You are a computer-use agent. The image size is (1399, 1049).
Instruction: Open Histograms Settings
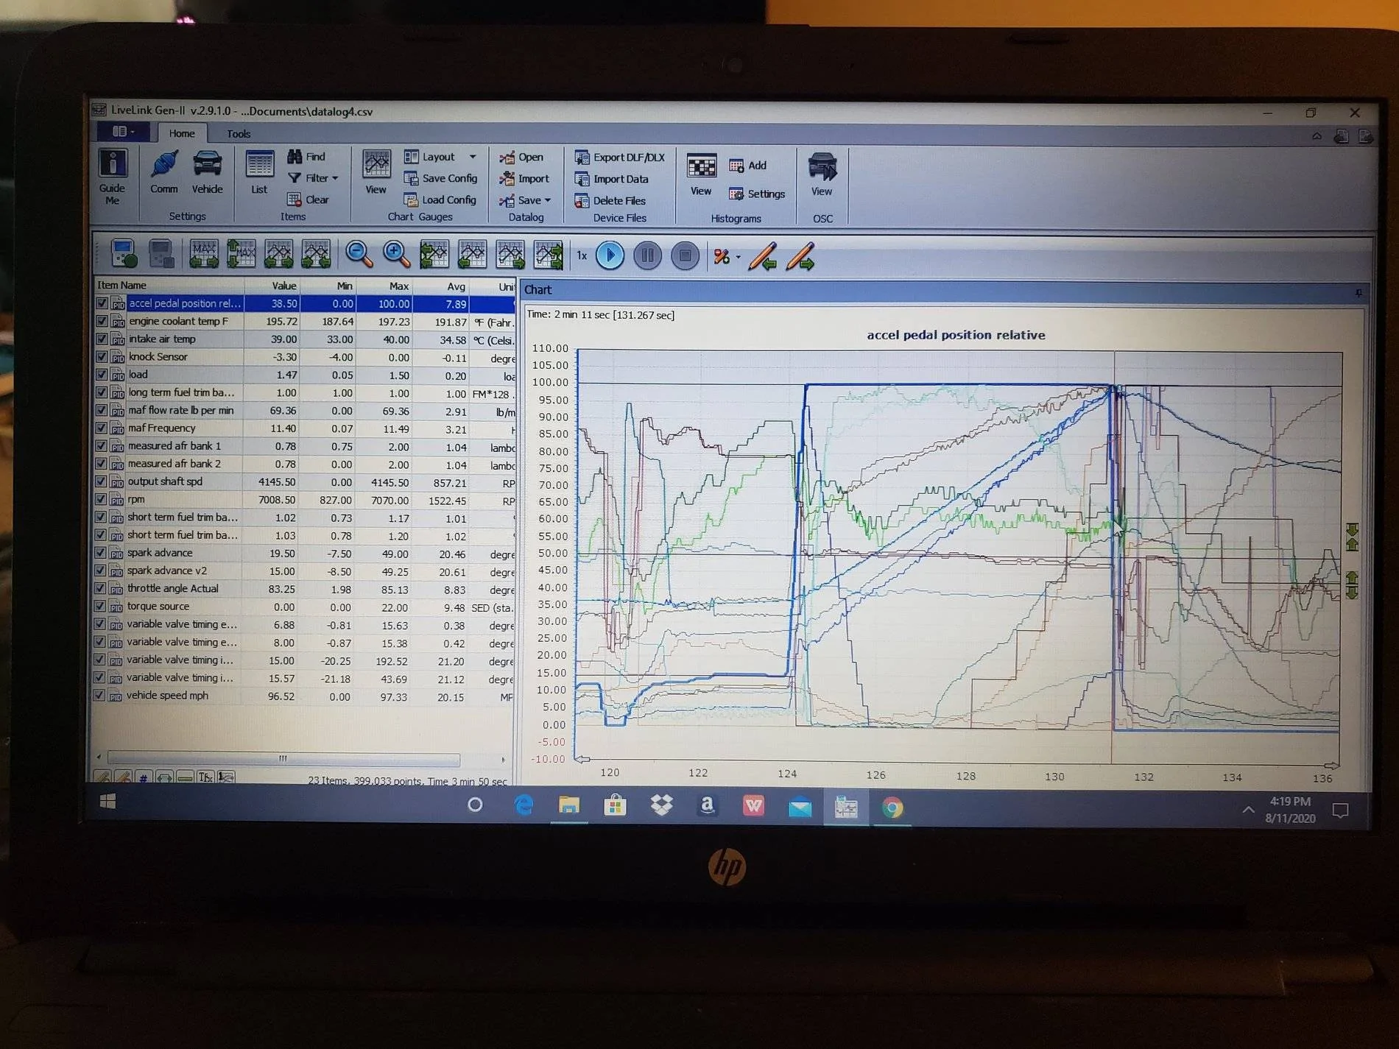coord(757,194)
